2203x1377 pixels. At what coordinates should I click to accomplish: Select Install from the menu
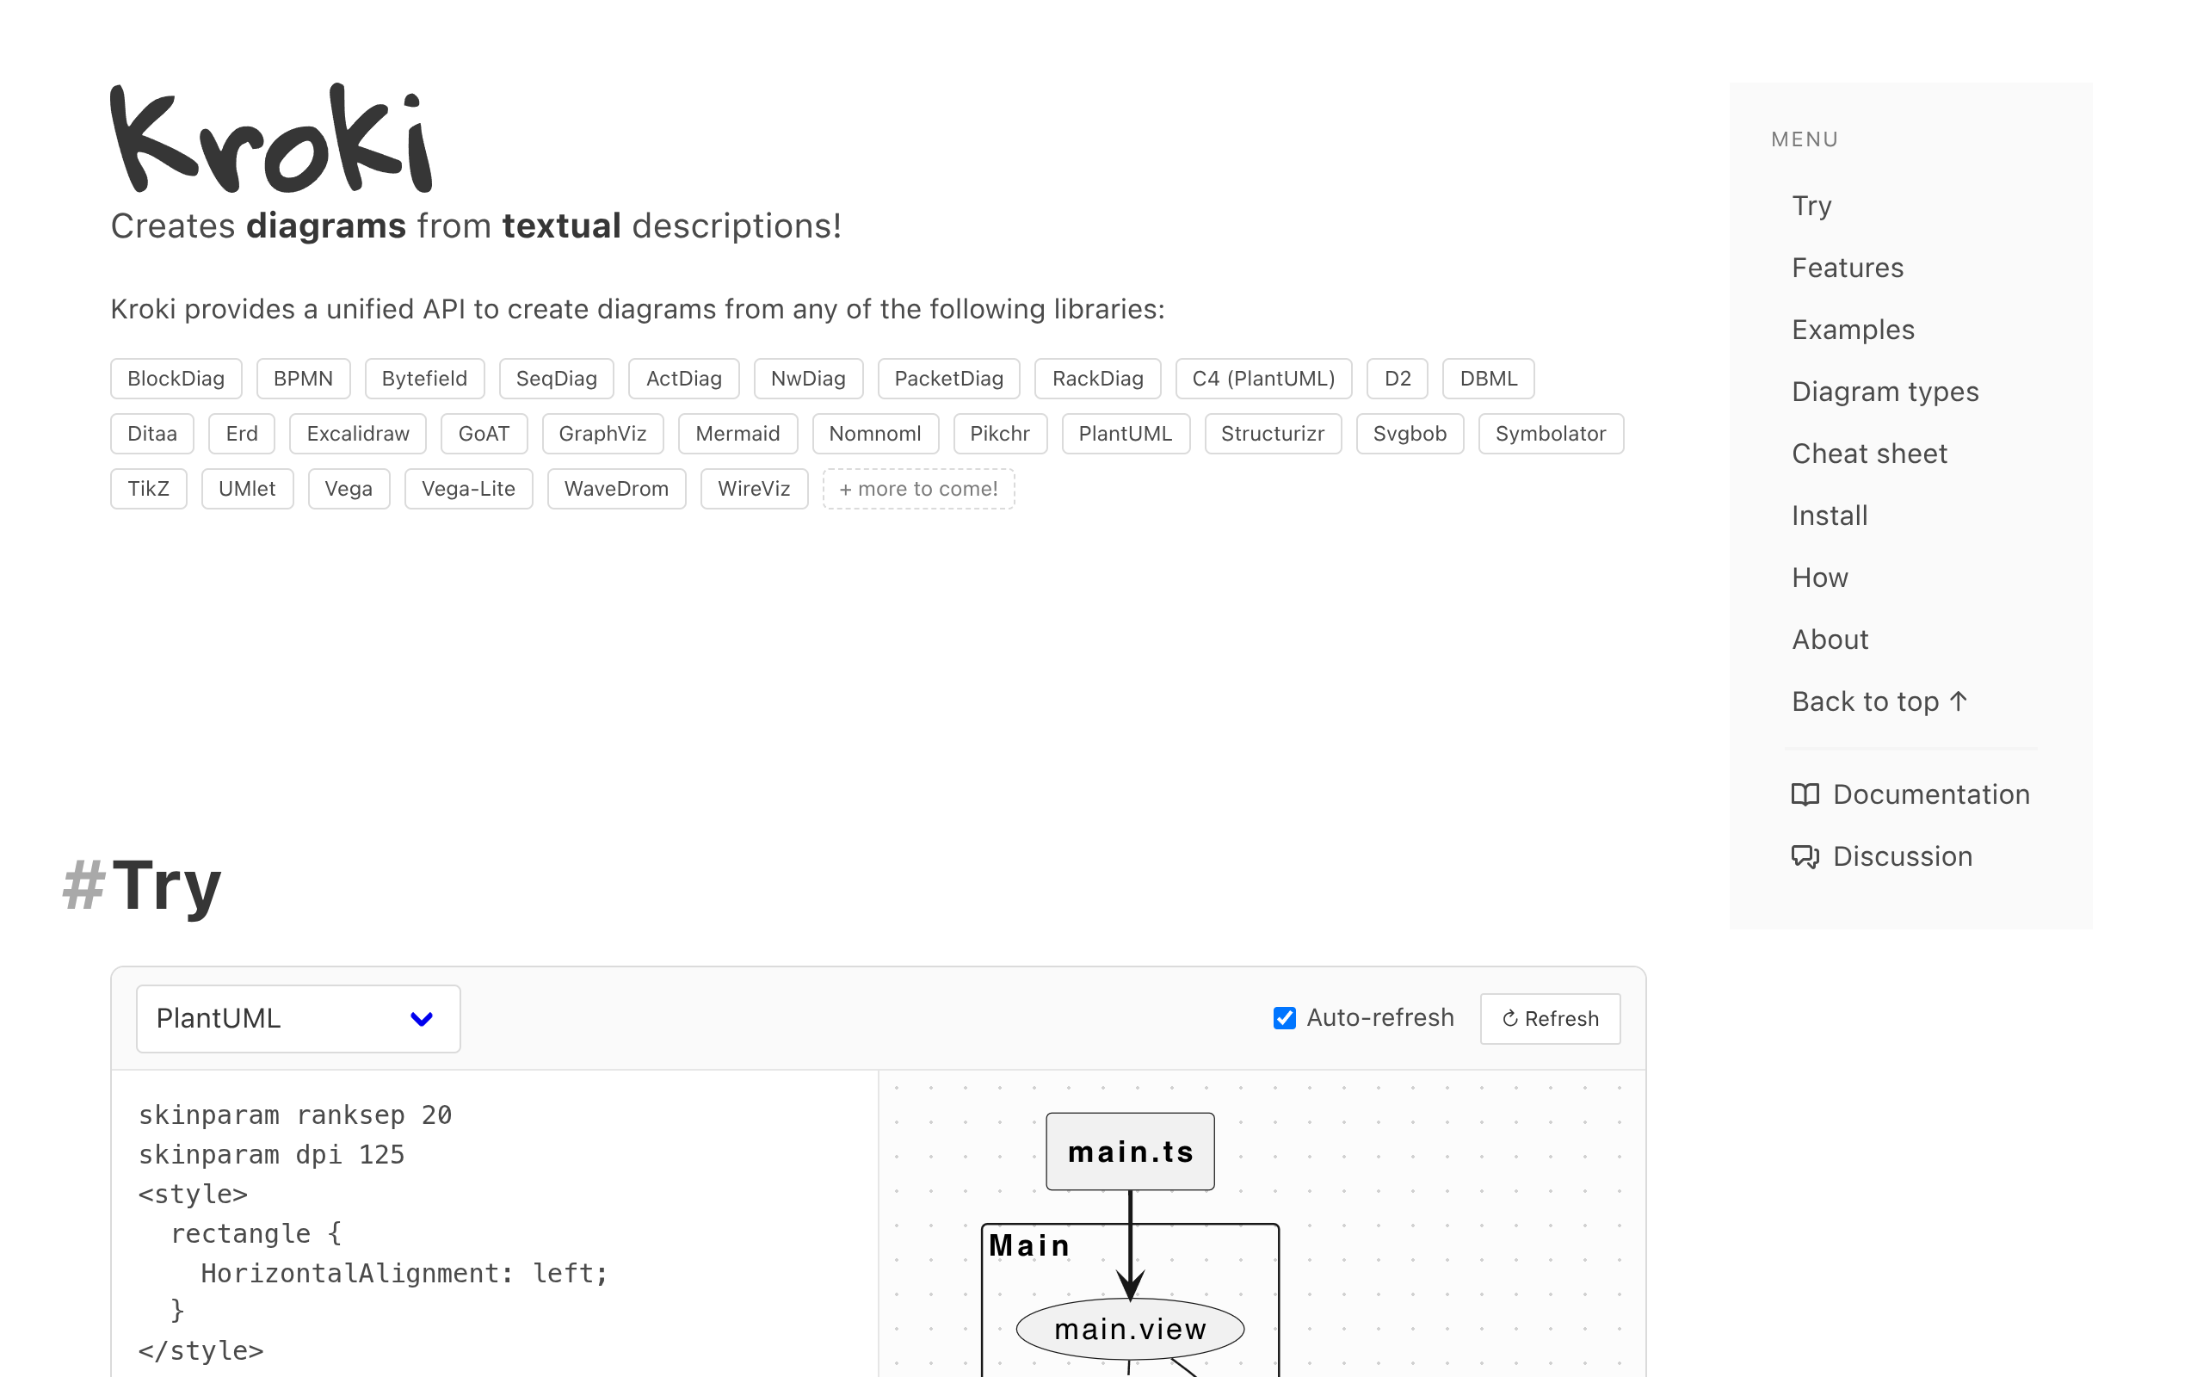pyautogui.click(x=1830, y=516)
